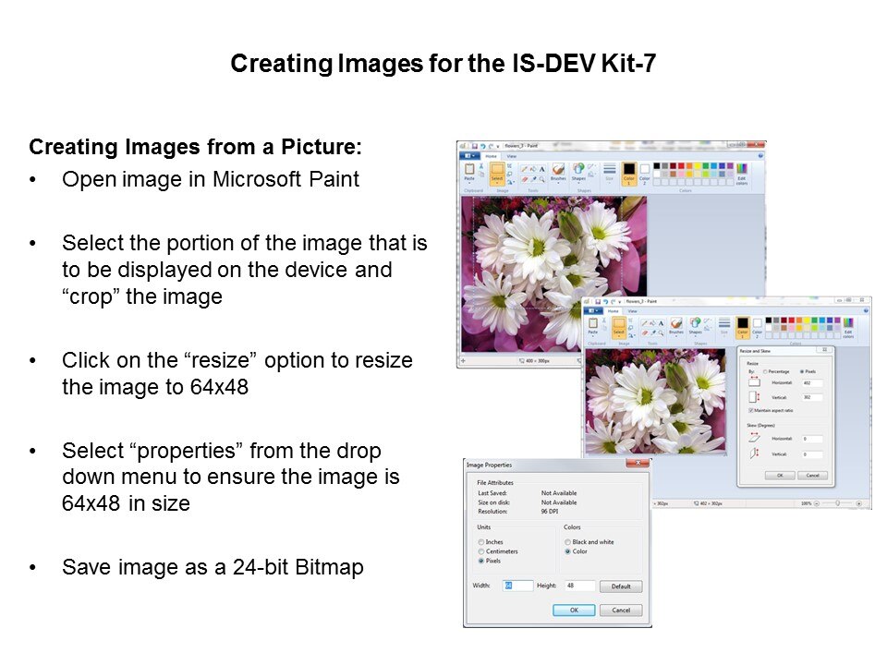Click the Width field in Image Properties
Image resolution: width=887 pixels, height=665 pixels.
click(517, 586)
